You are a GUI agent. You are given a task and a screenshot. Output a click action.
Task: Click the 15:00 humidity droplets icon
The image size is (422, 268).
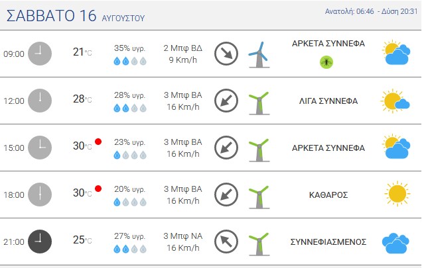[129, 155]
